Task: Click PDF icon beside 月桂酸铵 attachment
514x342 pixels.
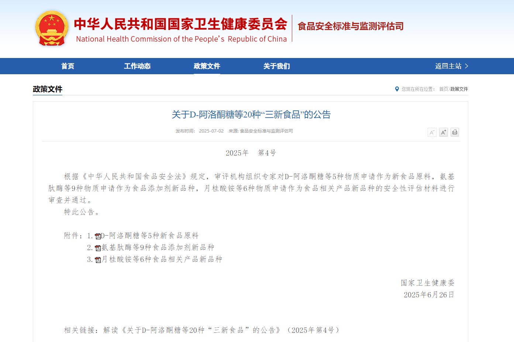Action: pos(98,260)
